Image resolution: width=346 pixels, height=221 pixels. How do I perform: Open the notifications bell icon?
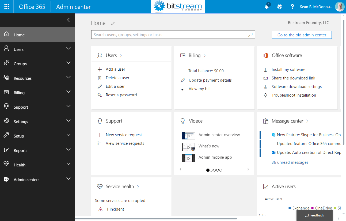267,7
